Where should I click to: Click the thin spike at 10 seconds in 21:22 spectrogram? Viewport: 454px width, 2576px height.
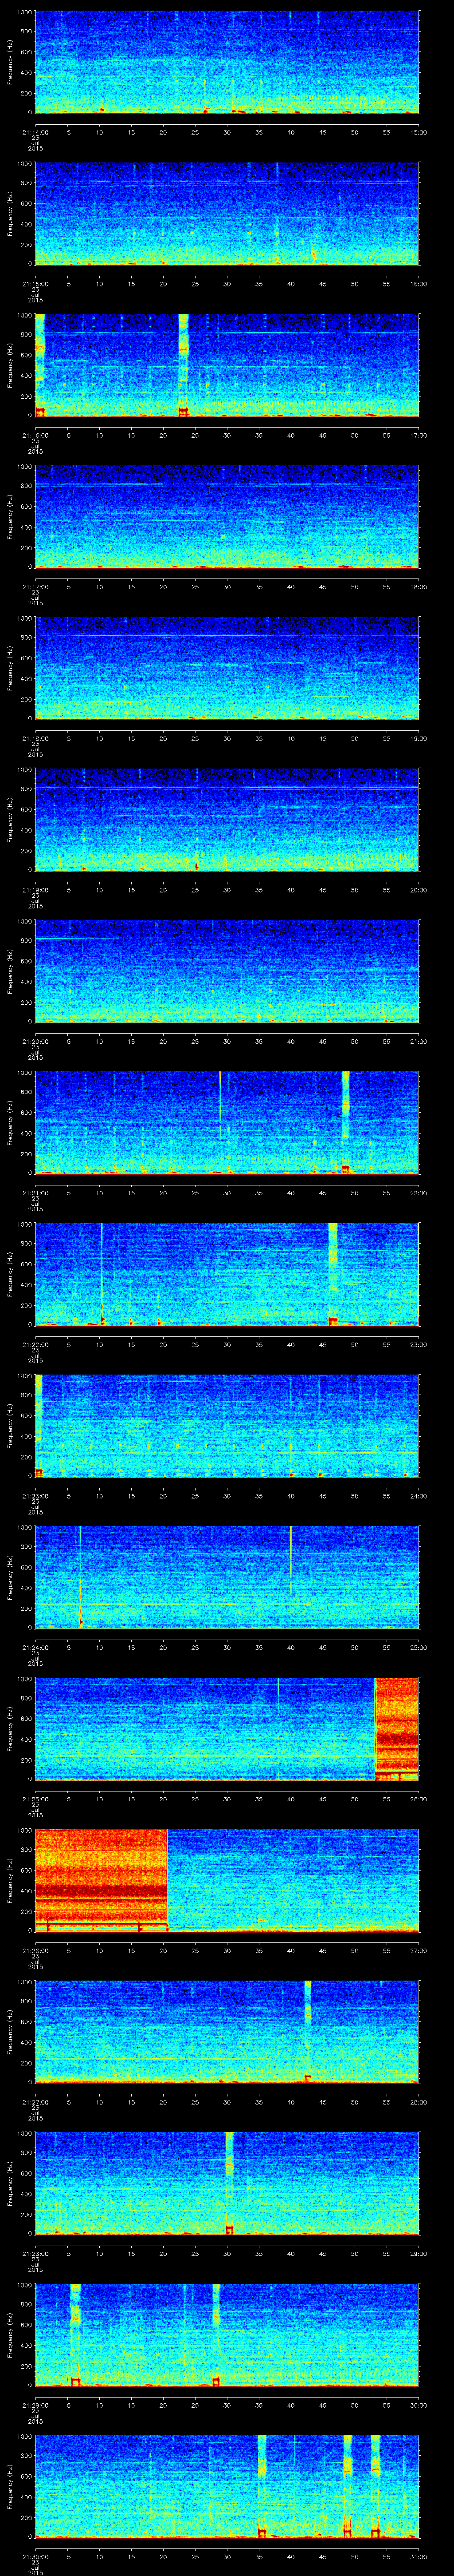pos(102,1272)
